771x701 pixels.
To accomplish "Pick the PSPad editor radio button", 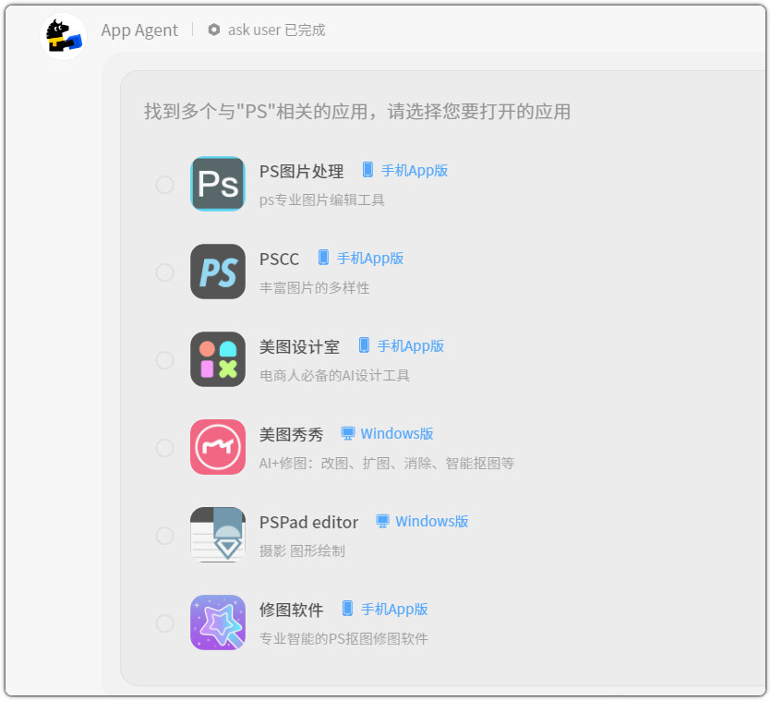I will pyautogui.click(x=164, y=536).
